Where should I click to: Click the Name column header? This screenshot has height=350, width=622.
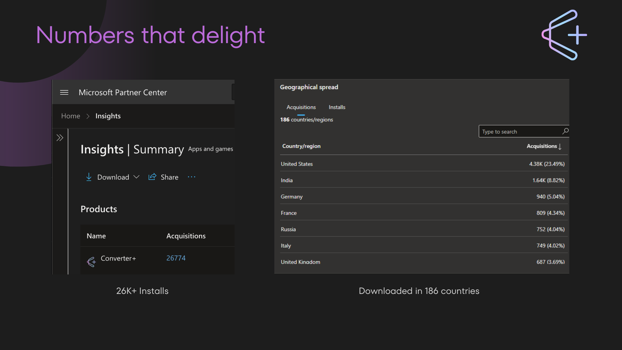pyautogui.click(x=96, y=236)
